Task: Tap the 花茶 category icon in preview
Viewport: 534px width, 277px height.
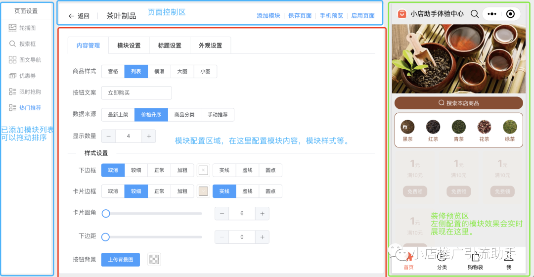Action: tap(484, 127)
